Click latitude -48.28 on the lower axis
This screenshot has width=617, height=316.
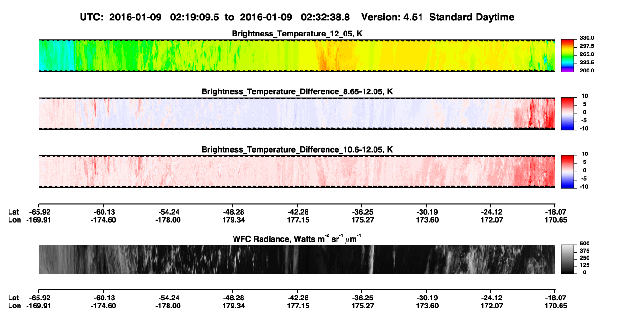[x=233, y=298]
